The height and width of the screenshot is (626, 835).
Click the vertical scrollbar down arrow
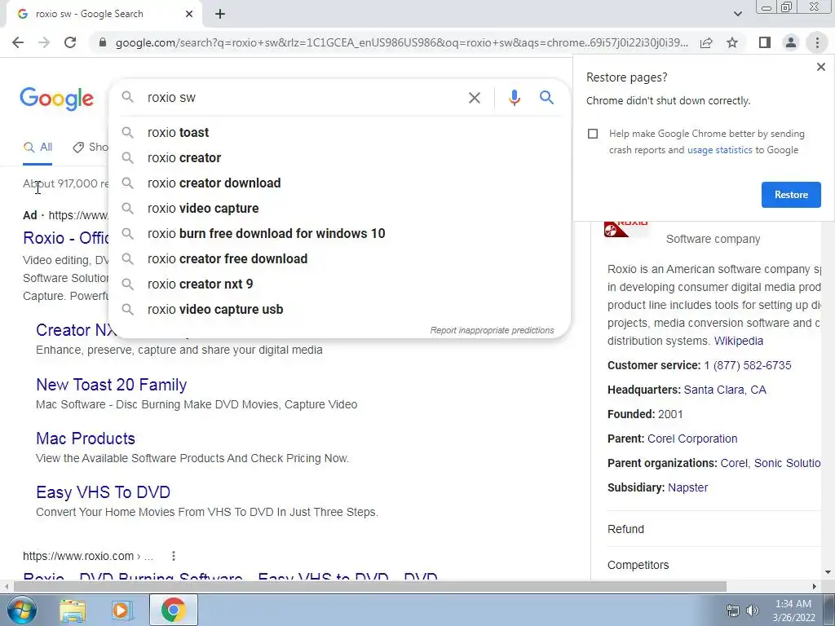(x=828, y=573)
